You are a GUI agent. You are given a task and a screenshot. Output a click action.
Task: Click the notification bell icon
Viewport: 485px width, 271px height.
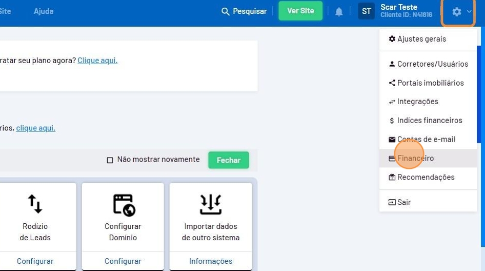coord(339,11)
